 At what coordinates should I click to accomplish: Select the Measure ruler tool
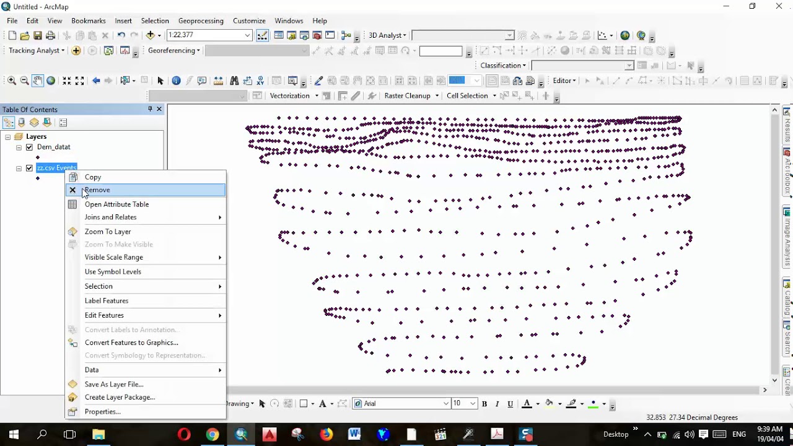pos(218,81)
